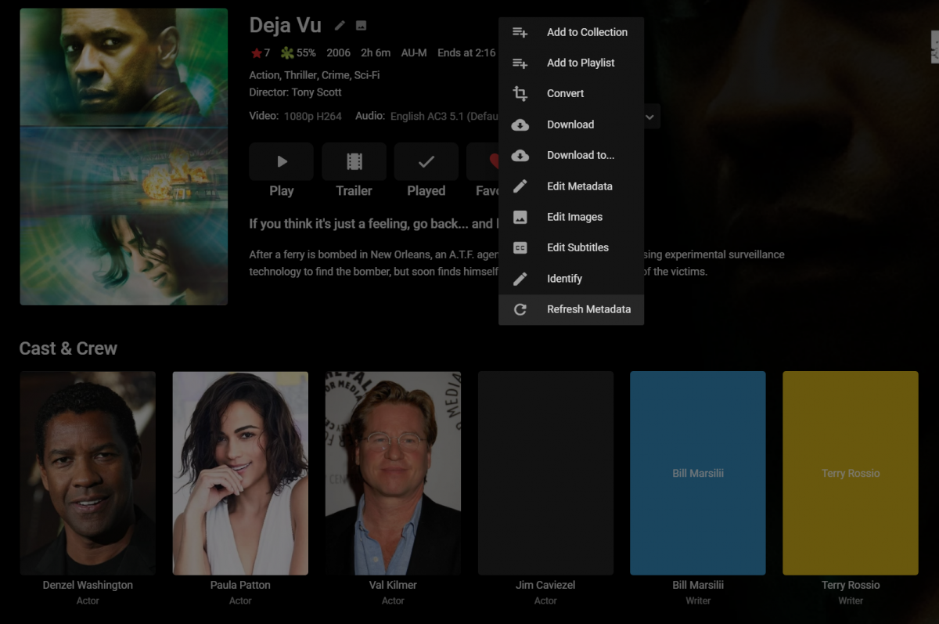Click the Edit Subtitles CC icon
Screen dimensions: 939x624
520,247
